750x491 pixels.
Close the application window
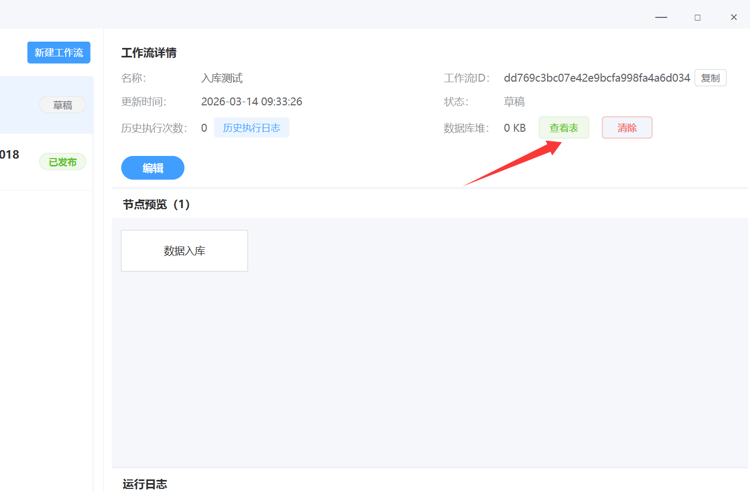[x=734, y=17]
